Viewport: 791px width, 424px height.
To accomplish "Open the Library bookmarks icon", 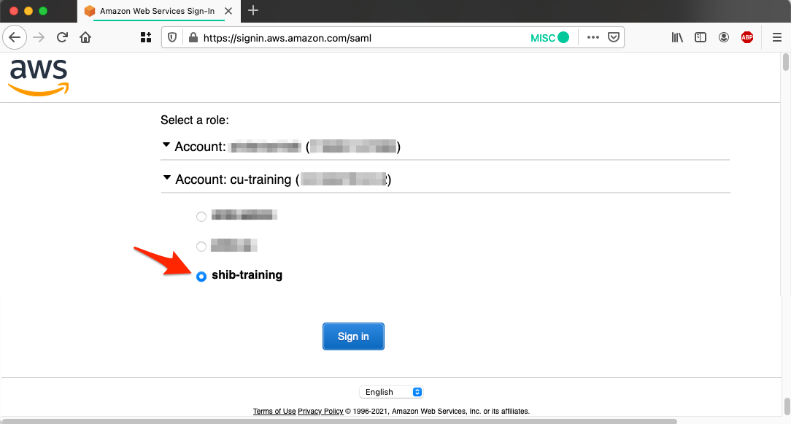I will [677, 37].
